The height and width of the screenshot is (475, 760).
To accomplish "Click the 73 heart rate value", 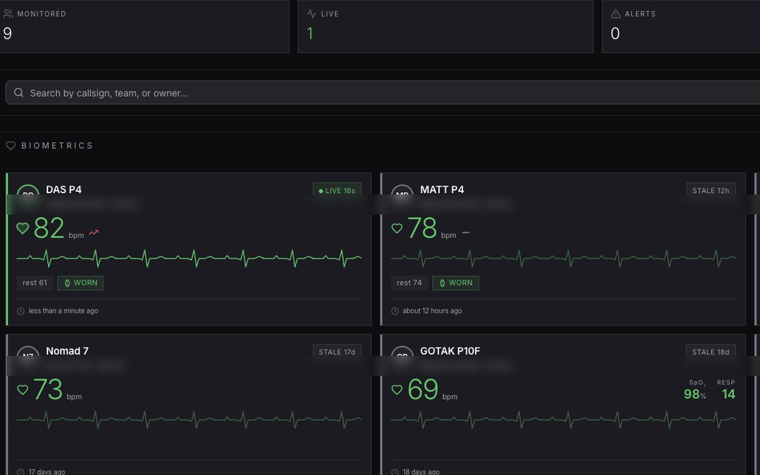I will [x=47, y=389].
